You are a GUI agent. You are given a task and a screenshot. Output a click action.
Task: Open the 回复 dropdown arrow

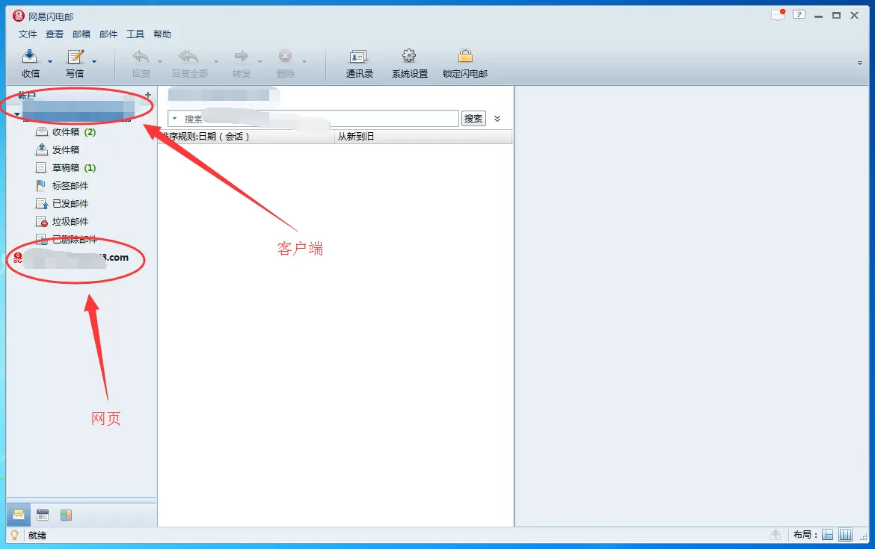(x=160, y=61)
